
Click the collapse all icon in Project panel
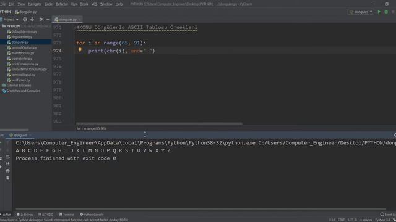[32, 19]
